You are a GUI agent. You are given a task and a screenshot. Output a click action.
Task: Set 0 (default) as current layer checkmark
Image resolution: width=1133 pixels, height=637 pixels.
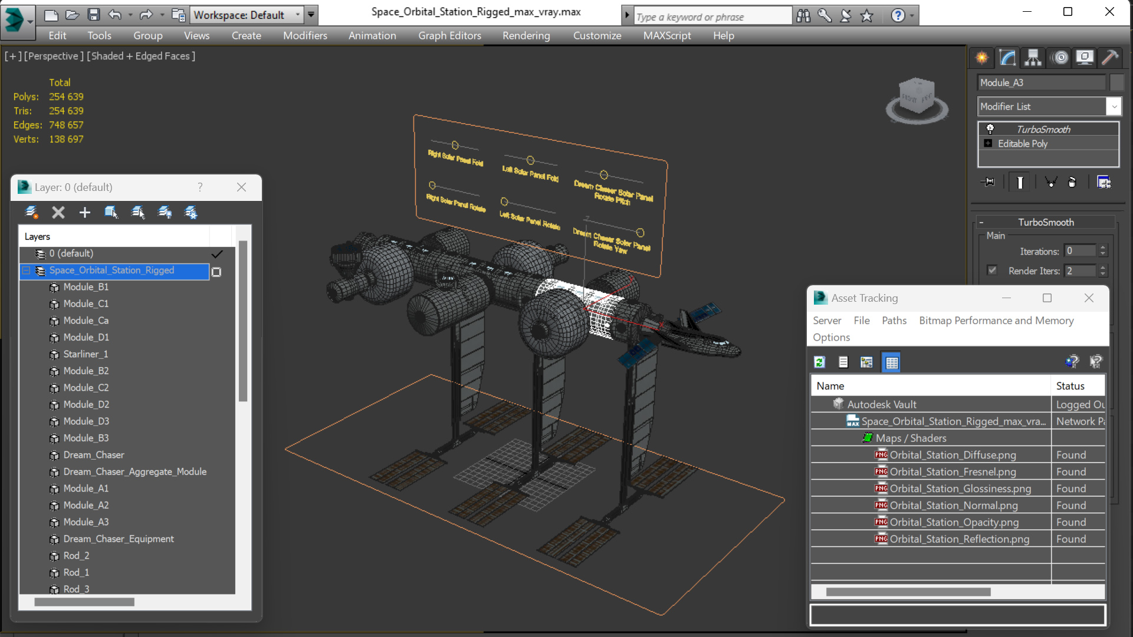[x=217, y=254]
